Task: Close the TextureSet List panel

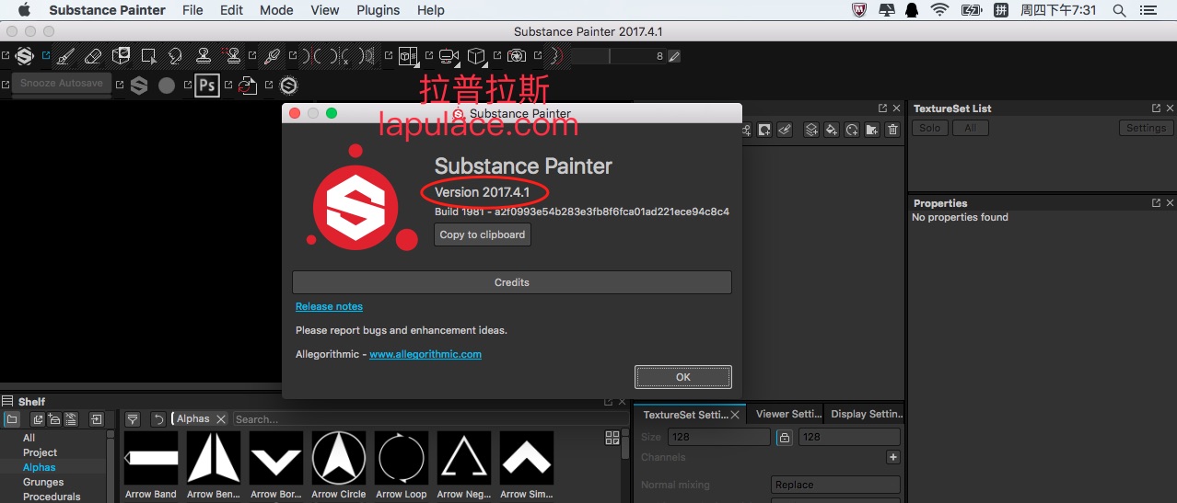Action: (x=1171, y=109)
